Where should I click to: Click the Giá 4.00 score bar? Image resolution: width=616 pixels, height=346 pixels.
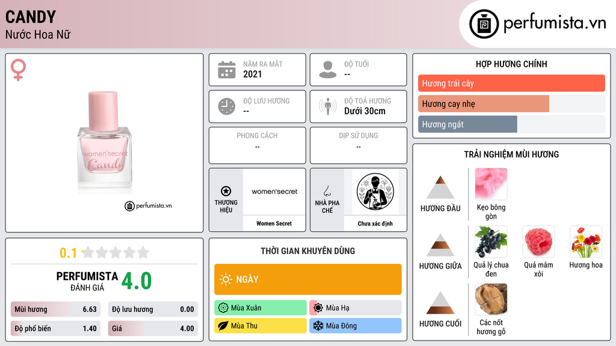click(x=153, y=329)
